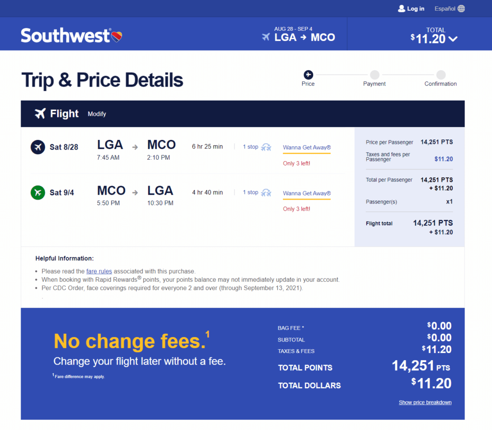Open the fare rules link
The width and height of the screenshot is (492, 430).
point(99,271)
